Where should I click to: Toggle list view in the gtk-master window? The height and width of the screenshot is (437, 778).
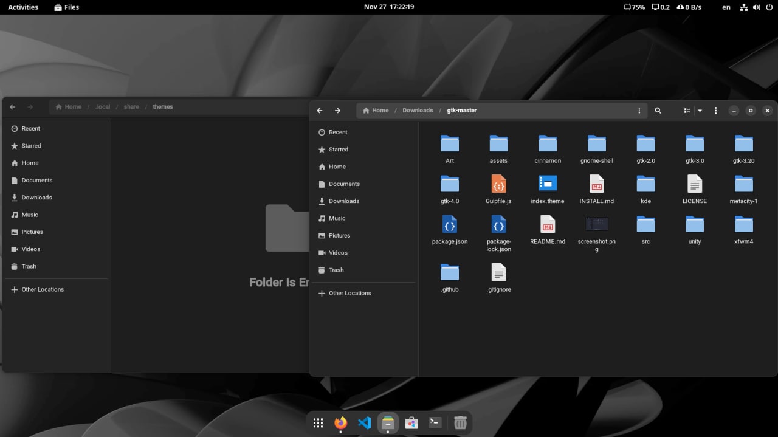(687, 111)
